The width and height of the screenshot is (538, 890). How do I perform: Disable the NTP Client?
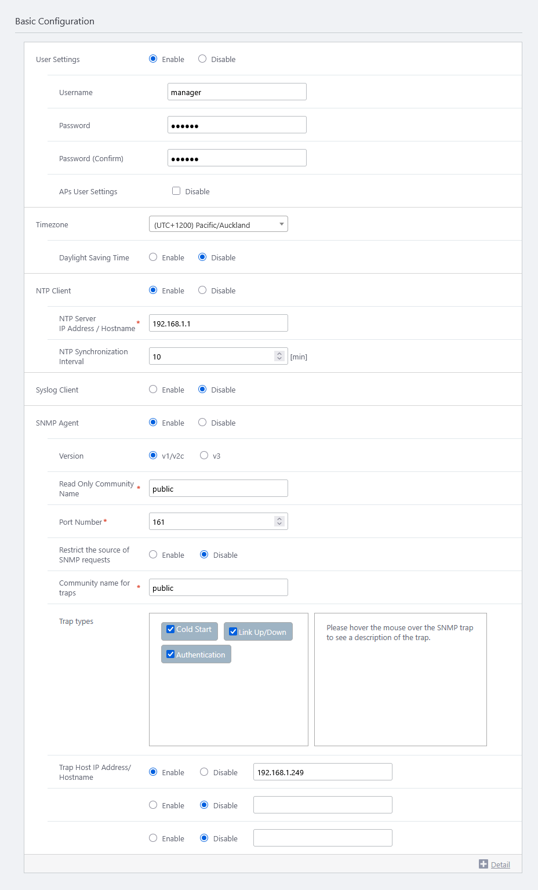(202, 290)
